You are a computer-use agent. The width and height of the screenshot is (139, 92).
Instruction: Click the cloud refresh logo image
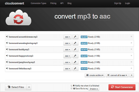pos(18,18)
